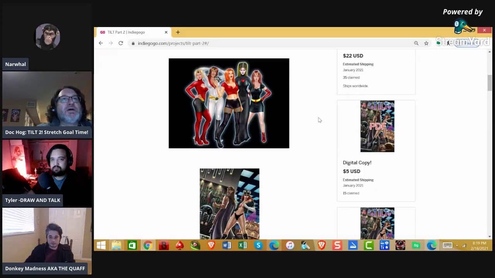Open Google Chrome from the taskbar

coord(148,246)
